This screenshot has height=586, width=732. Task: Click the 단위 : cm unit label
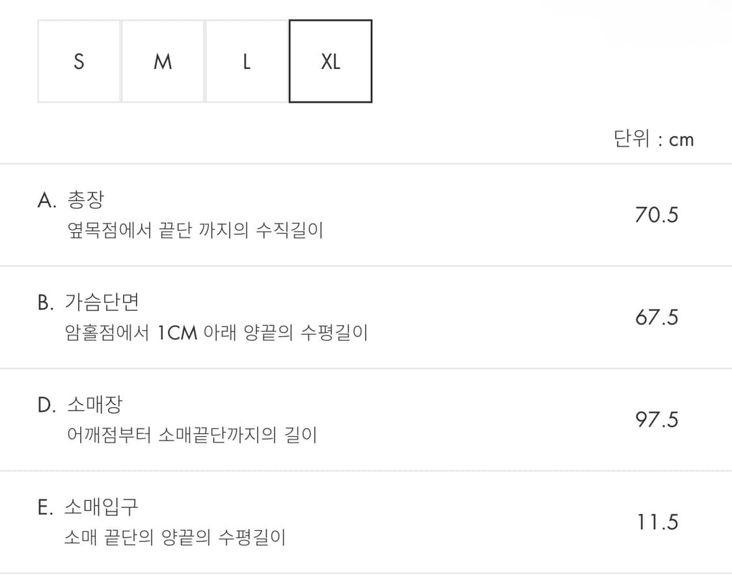654,139
